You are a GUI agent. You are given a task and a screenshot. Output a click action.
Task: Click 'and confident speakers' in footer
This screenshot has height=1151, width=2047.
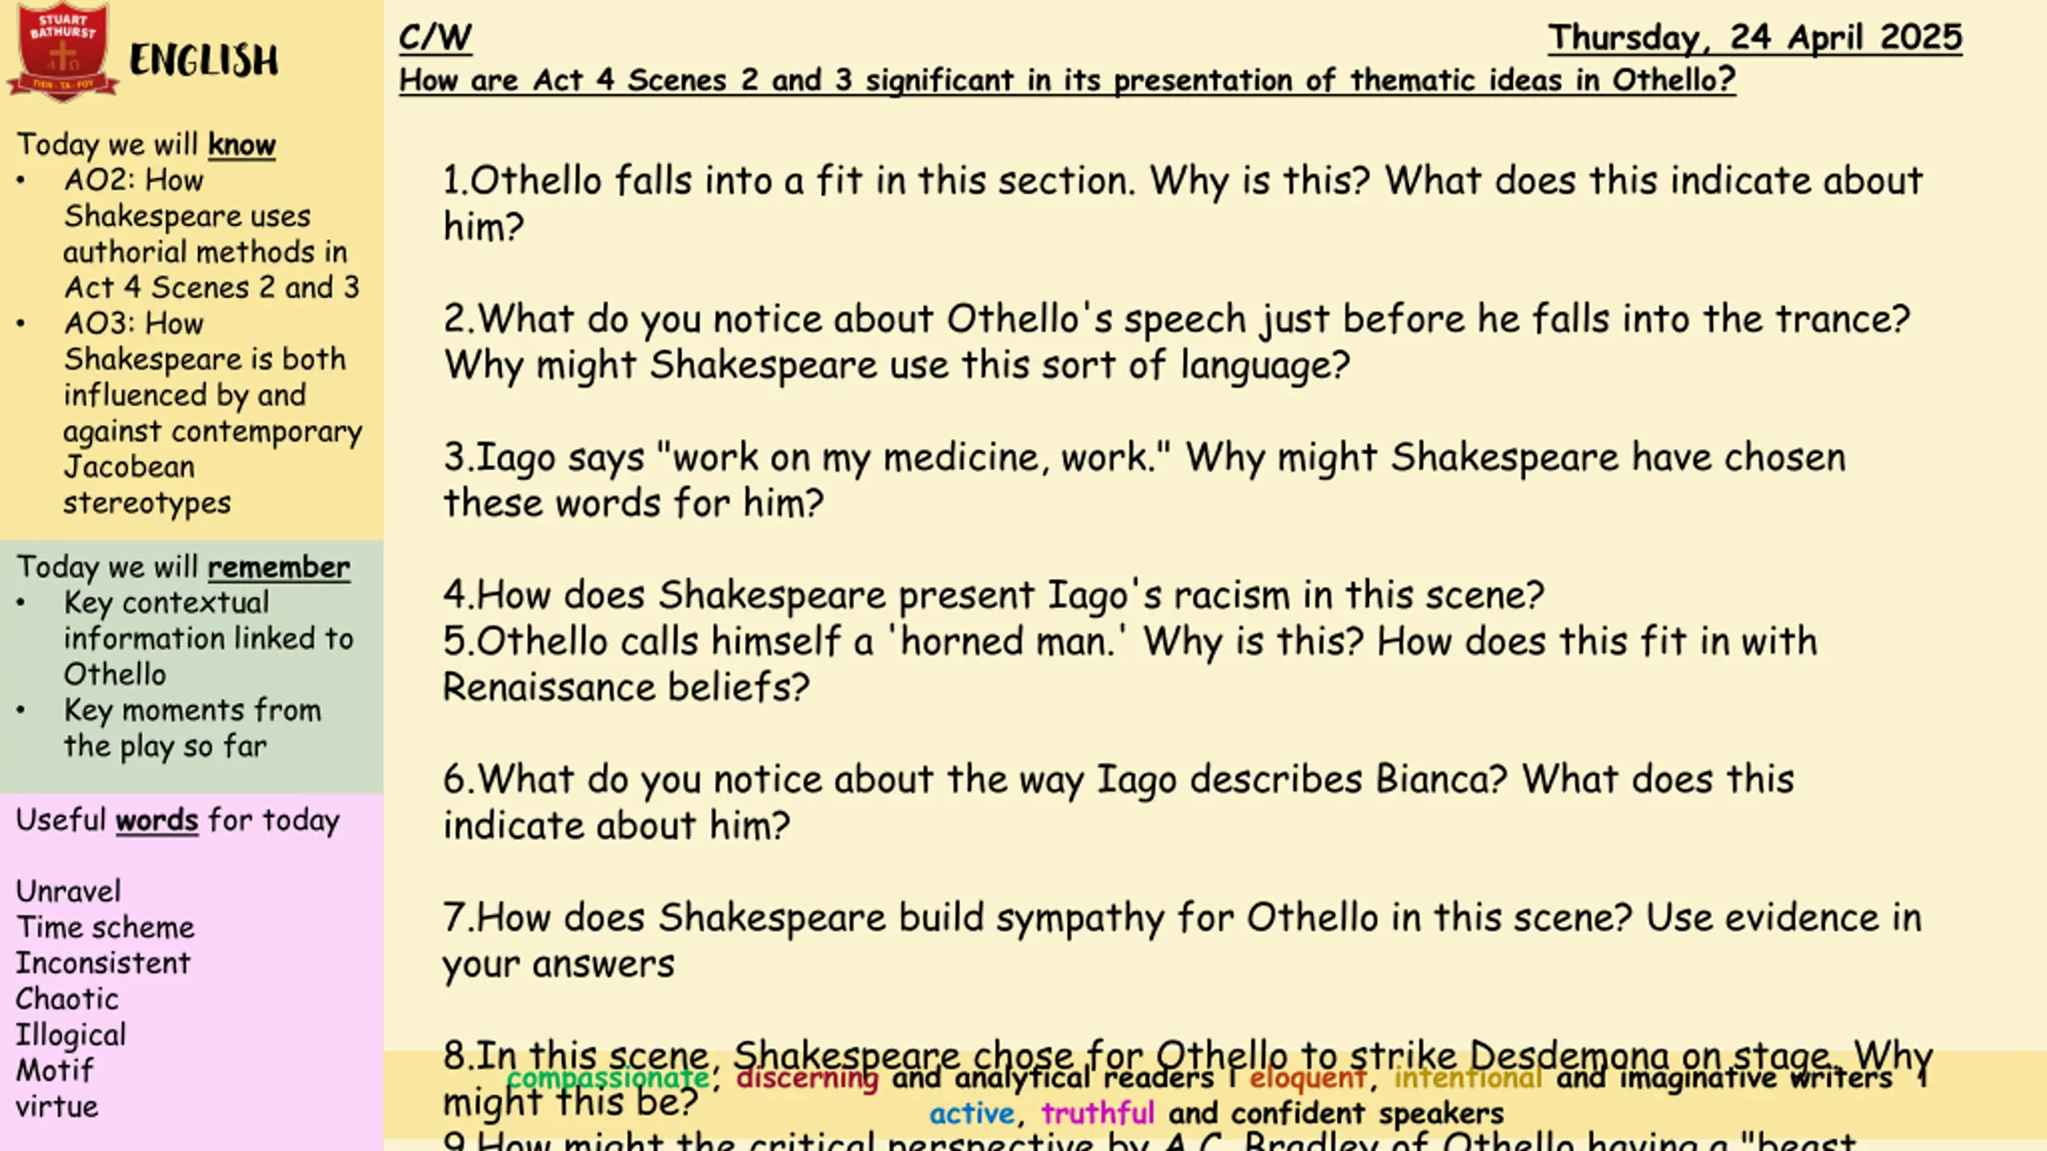click(1336, 1114)
